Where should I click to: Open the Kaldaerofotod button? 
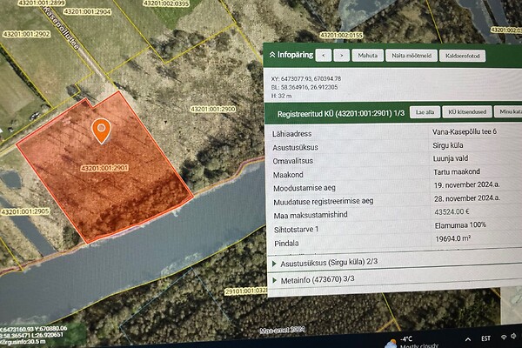click(463, 55)
